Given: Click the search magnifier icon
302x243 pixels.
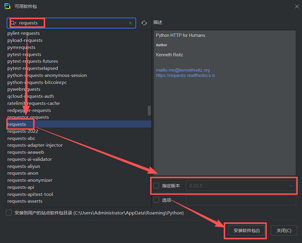Looking at the screenshot, I should [x=13, y=23].
